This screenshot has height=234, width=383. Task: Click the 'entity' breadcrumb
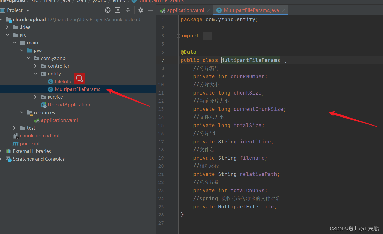point(119,1)
